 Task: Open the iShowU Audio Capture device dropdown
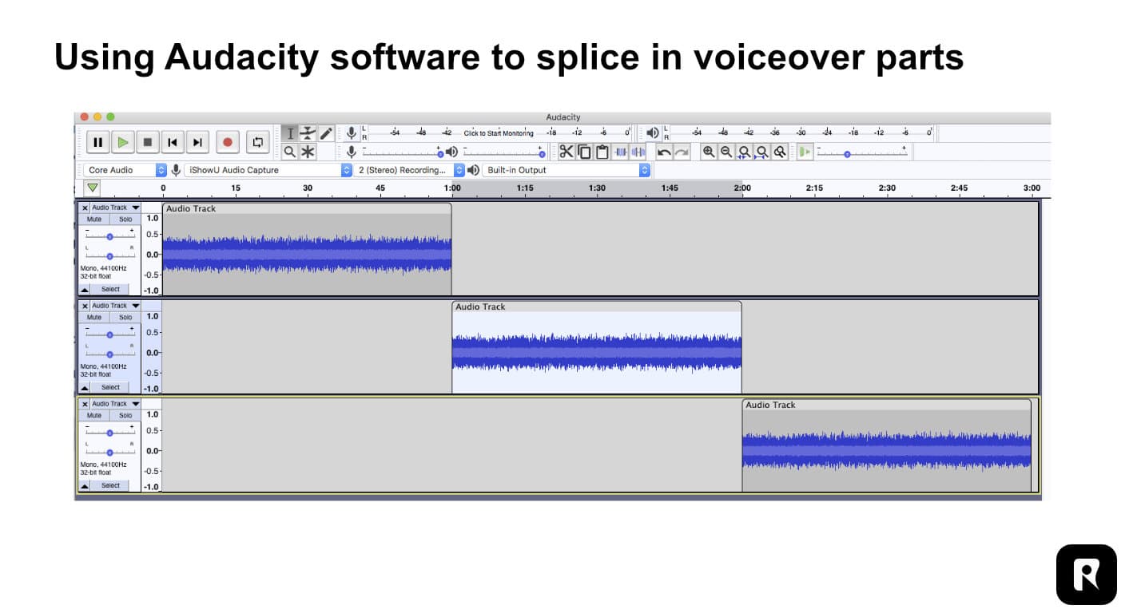(268, 170)
